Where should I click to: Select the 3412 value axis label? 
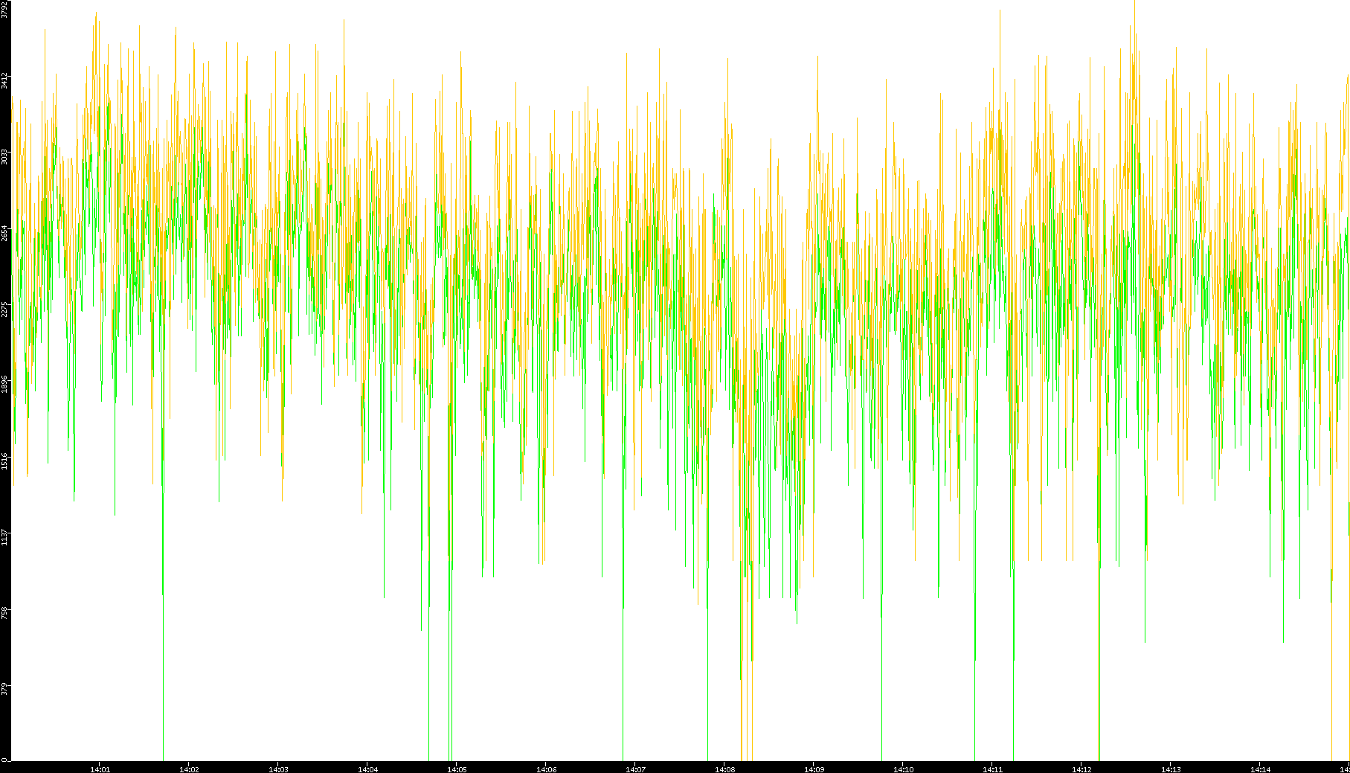pos(5,80)
